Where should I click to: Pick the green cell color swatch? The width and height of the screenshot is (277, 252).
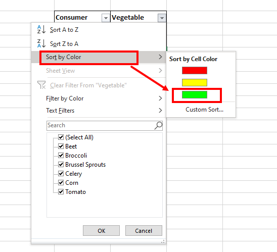click(195, 95)
